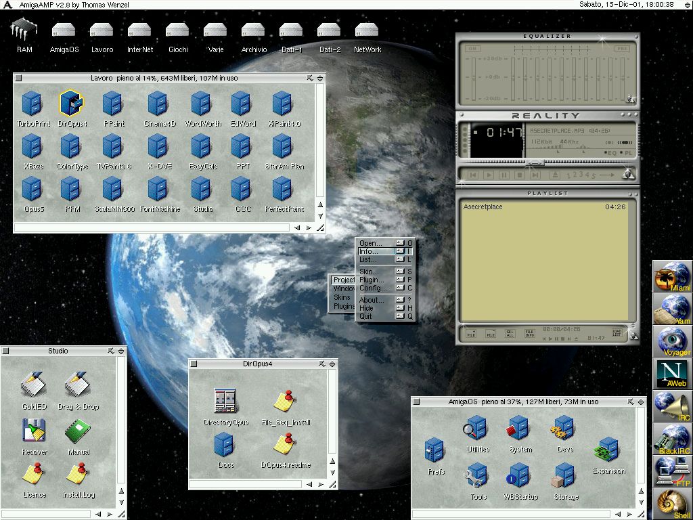Viewport: 693px width, 520px height.
Task: Open the DirectoryOpus program icon
Action: tap(225, 402)
